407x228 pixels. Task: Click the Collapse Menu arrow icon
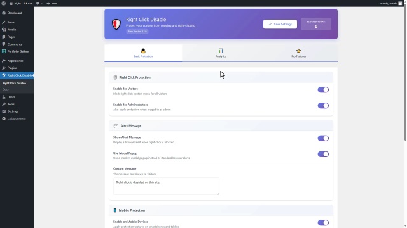point(4,118)
